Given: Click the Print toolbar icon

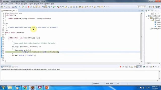Looking at the screenshot, I should (x=13, y=7).
